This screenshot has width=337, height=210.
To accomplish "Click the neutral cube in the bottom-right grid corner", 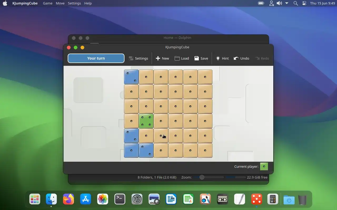I will [x=205, y=150].
